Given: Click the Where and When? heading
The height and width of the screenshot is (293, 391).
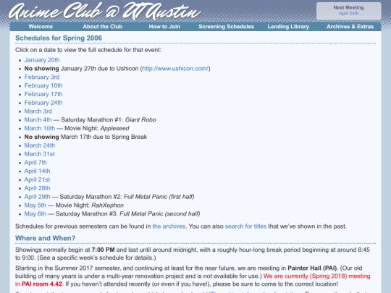Looking at the screenshot, I should point(45,238).
